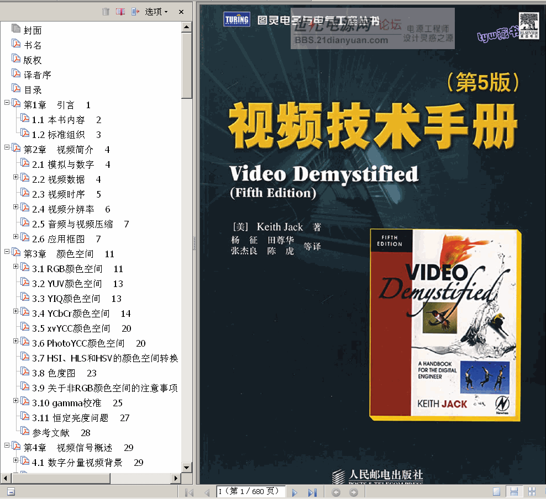Click the page number input field
The width and height of the screenshot is (546, 499).
click(251, 491)
